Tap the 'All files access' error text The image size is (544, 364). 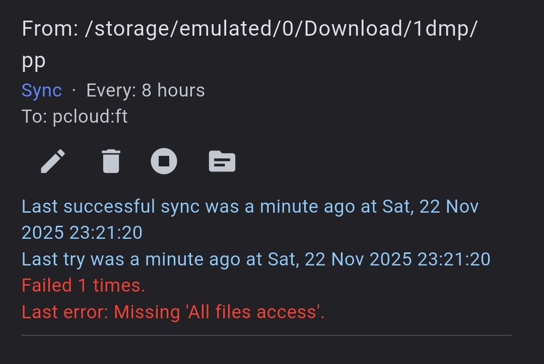(x=255, y=312)
